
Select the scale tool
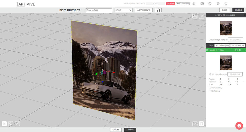tap(17, 124)
